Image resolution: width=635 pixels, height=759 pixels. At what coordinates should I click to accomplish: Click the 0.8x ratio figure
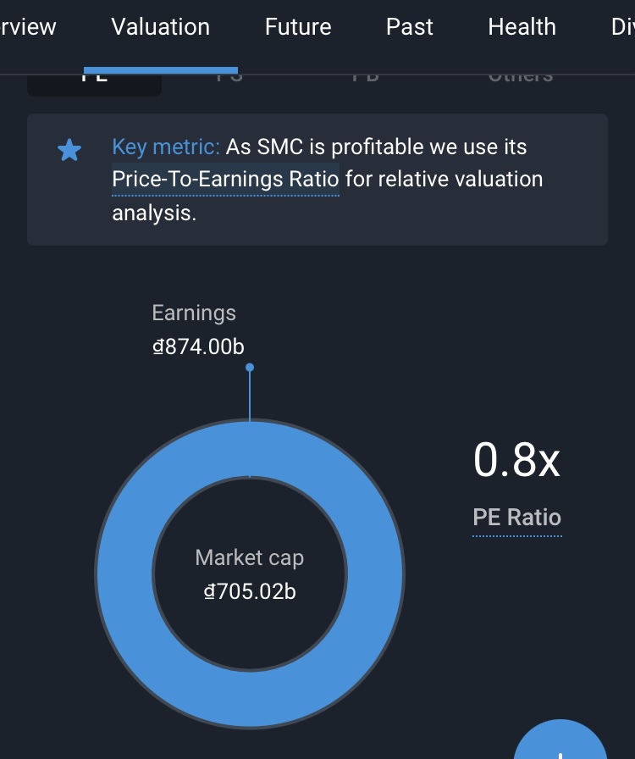click(x=516, y=461)
